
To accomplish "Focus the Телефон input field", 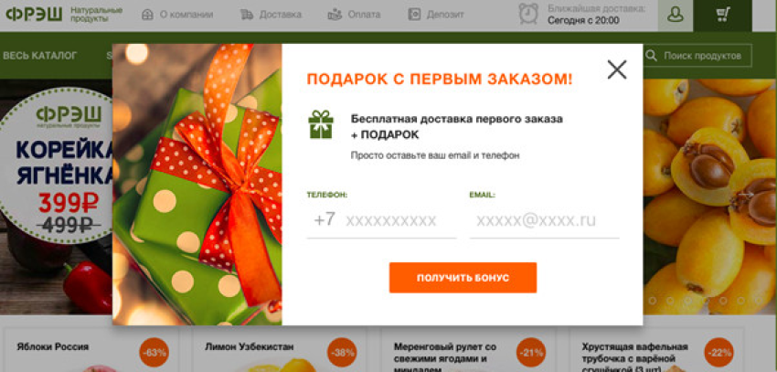I will pyautogui.click(x=381, y=220).
